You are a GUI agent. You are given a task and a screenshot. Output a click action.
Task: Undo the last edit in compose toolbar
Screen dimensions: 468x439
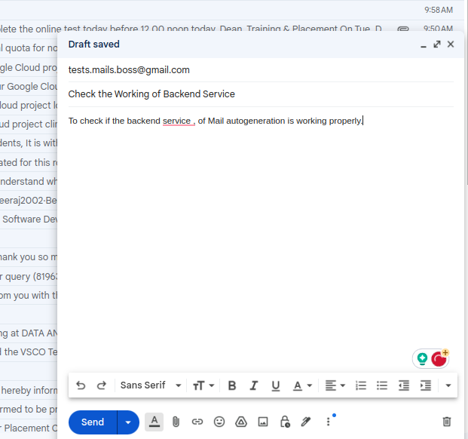81,385
